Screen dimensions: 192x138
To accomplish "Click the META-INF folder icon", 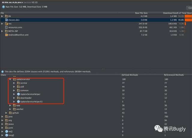I will 7,31.
